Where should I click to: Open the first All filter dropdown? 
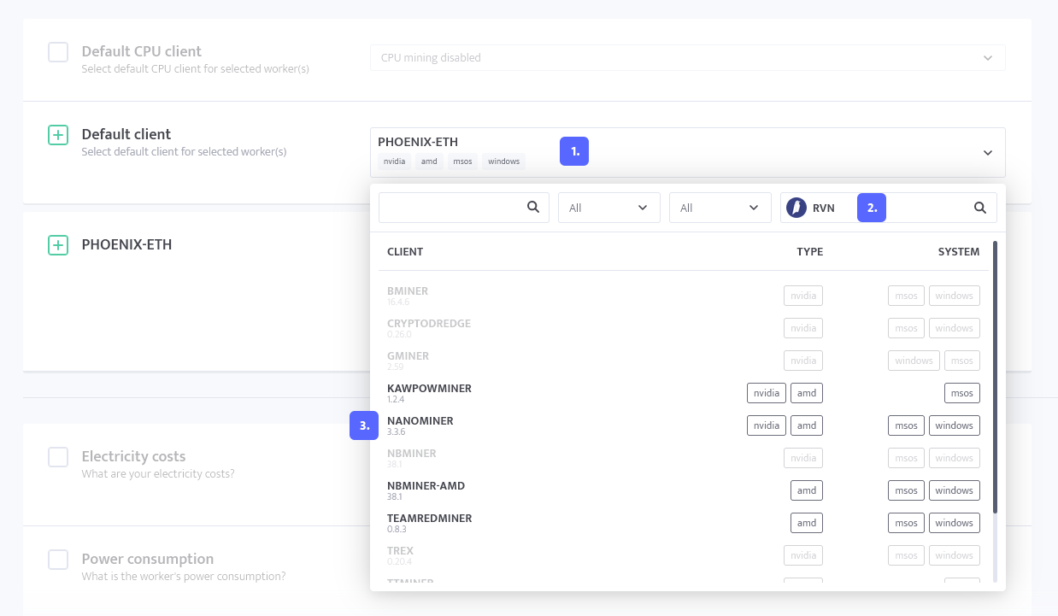609,208
